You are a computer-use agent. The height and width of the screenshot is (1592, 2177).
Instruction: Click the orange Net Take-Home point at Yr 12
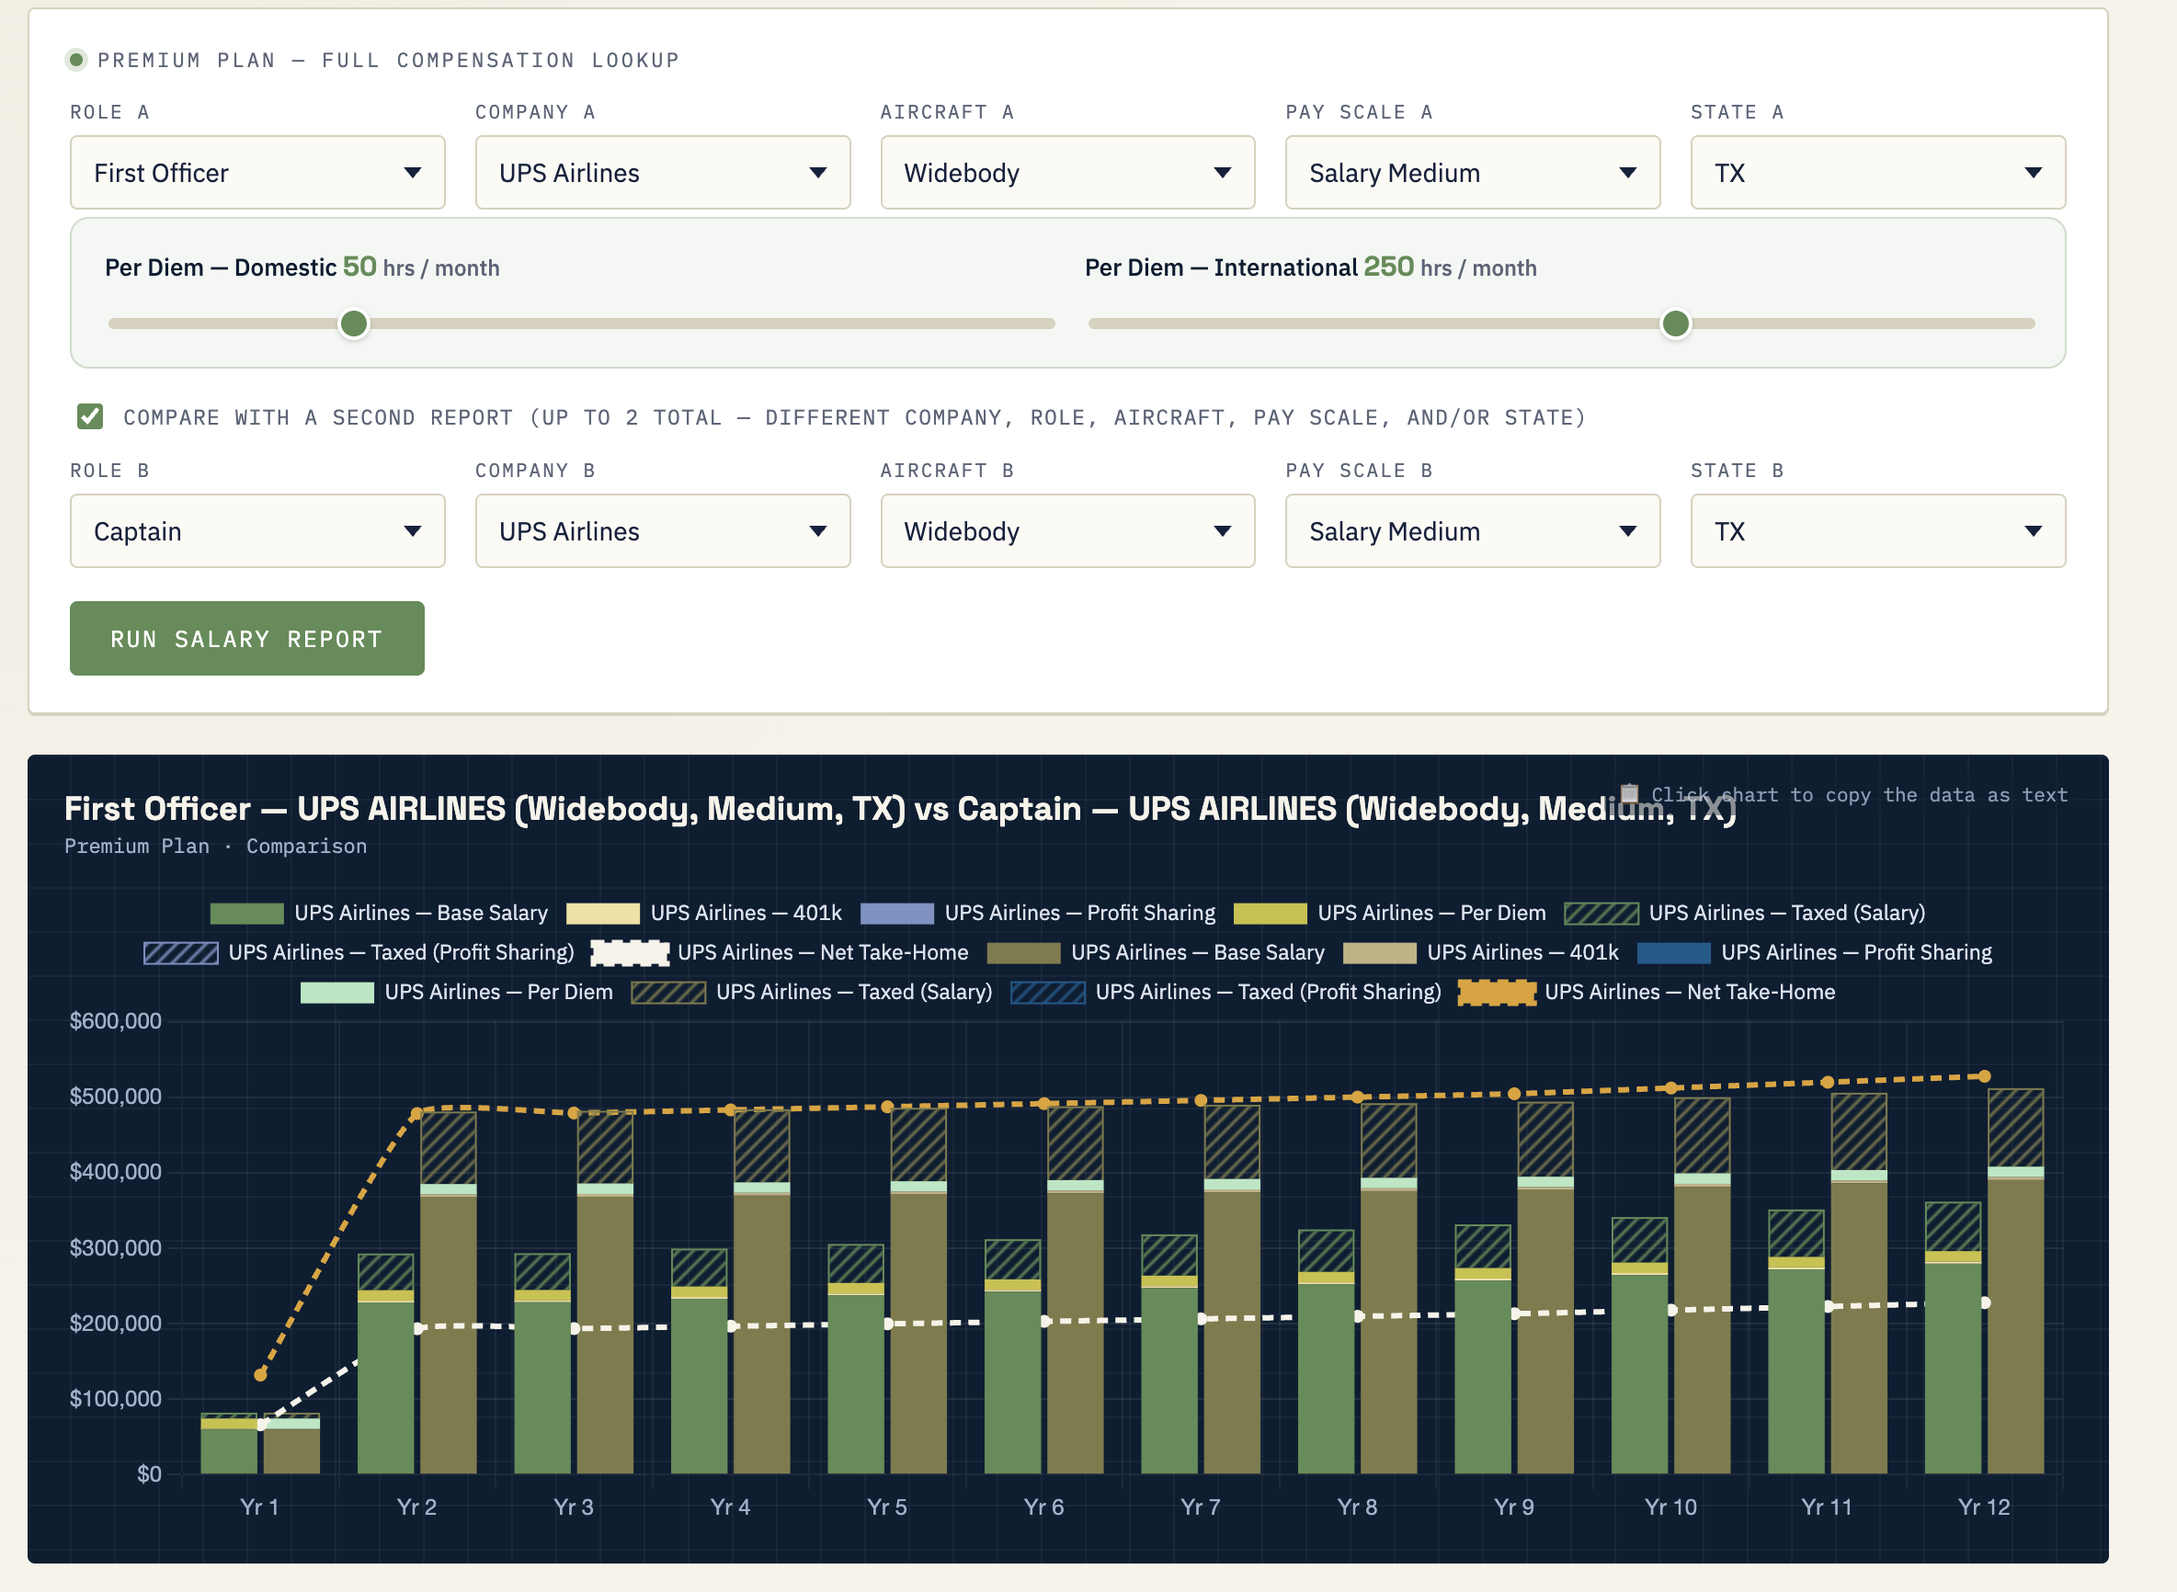(x=1984, y=1076)
